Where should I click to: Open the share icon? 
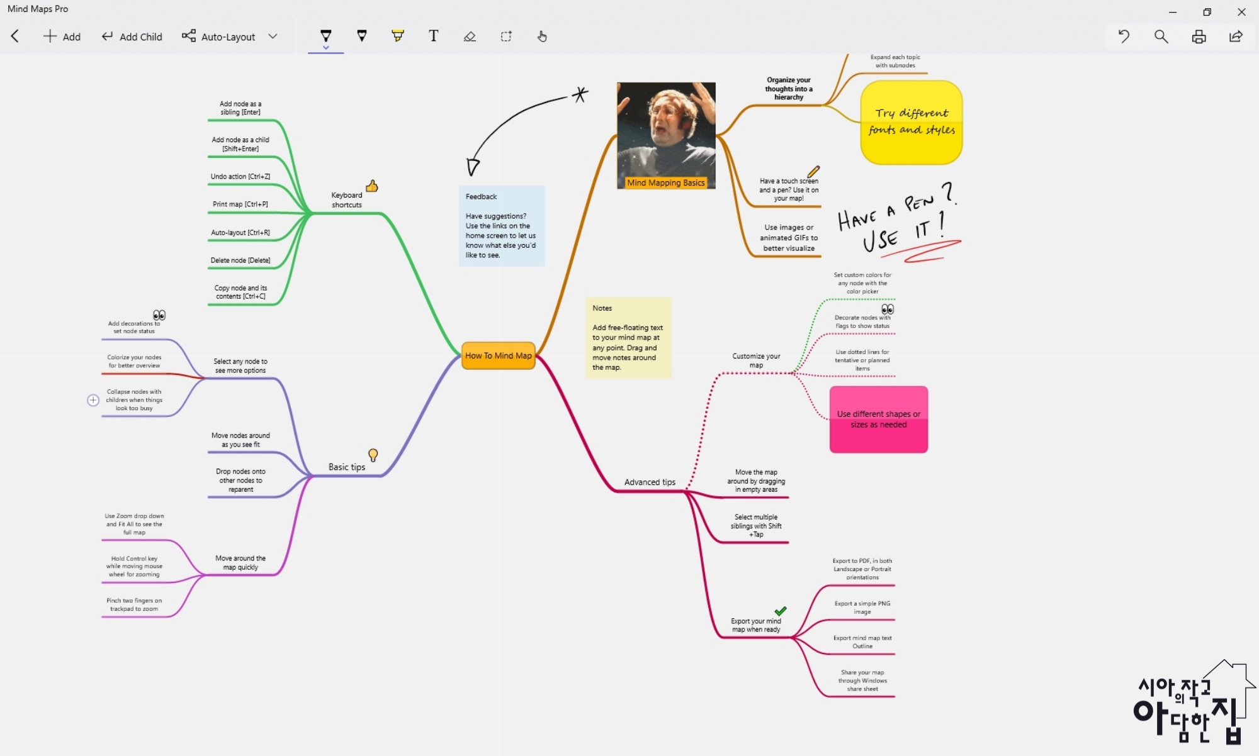[x=1236, y=36]
